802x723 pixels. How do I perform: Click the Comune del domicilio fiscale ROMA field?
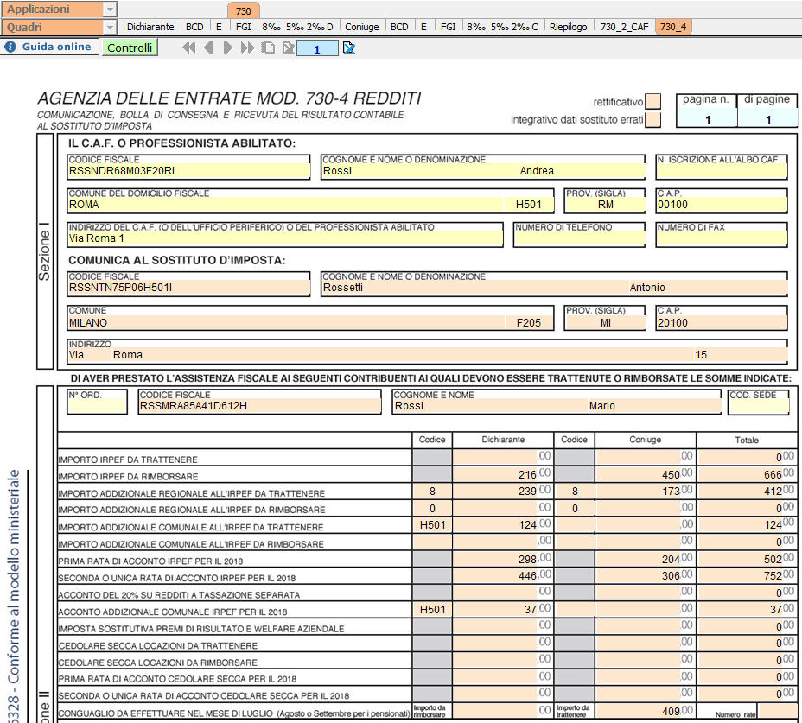pyautogui.click(x=286, y=205)
